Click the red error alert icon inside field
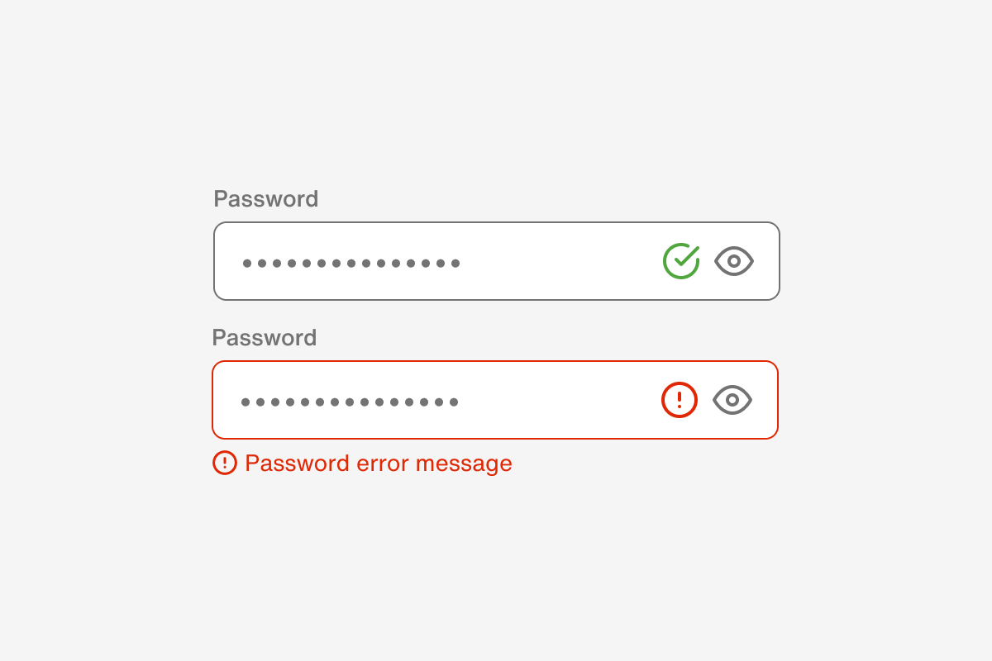 679,399
